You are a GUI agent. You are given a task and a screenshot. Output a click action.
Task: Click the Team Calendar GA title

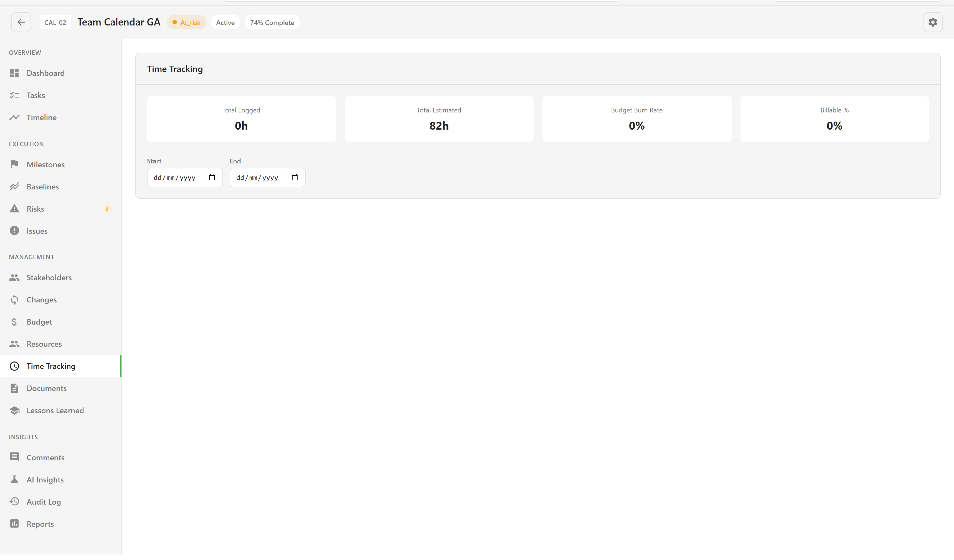[119, 22]
